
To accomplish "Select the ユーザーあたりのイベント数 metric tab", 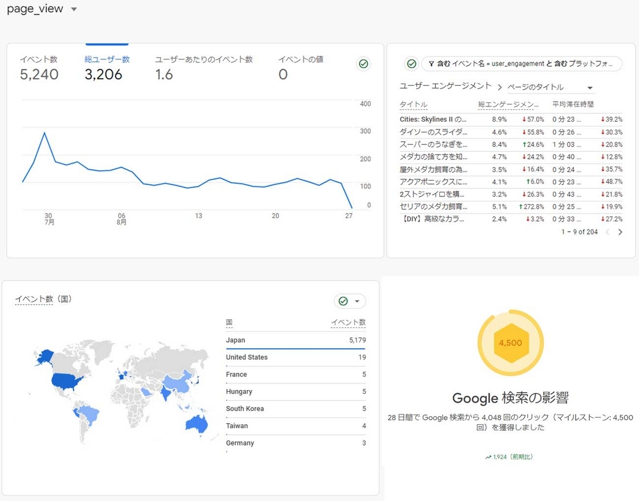I will (204, 68).
